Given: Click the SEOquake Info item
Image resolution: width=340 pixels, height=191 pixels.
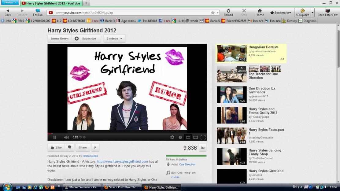Looking at the screenshot, I should [6, 21].
